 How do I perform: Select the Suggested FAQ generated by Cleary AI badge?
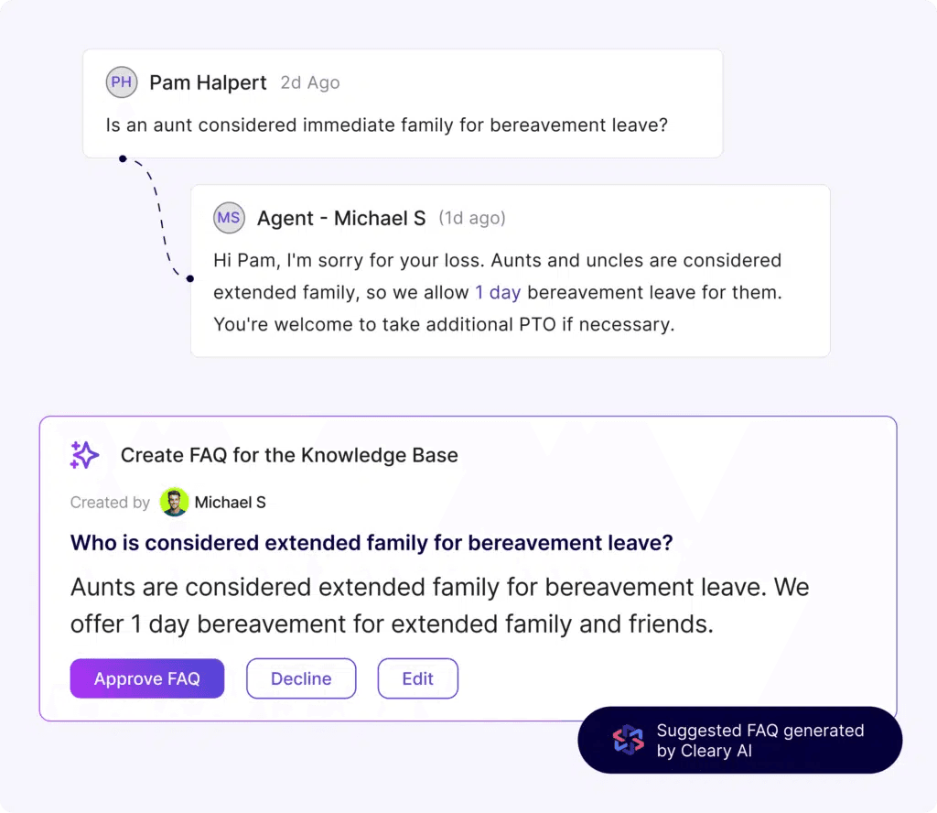[739, 740]
